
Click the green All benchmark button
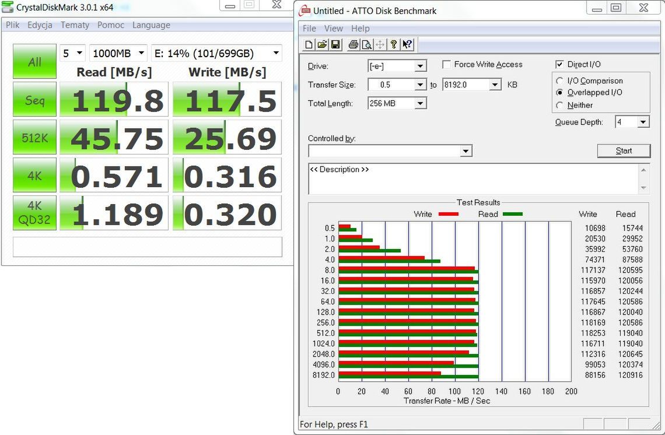click(x=34, y=61)
